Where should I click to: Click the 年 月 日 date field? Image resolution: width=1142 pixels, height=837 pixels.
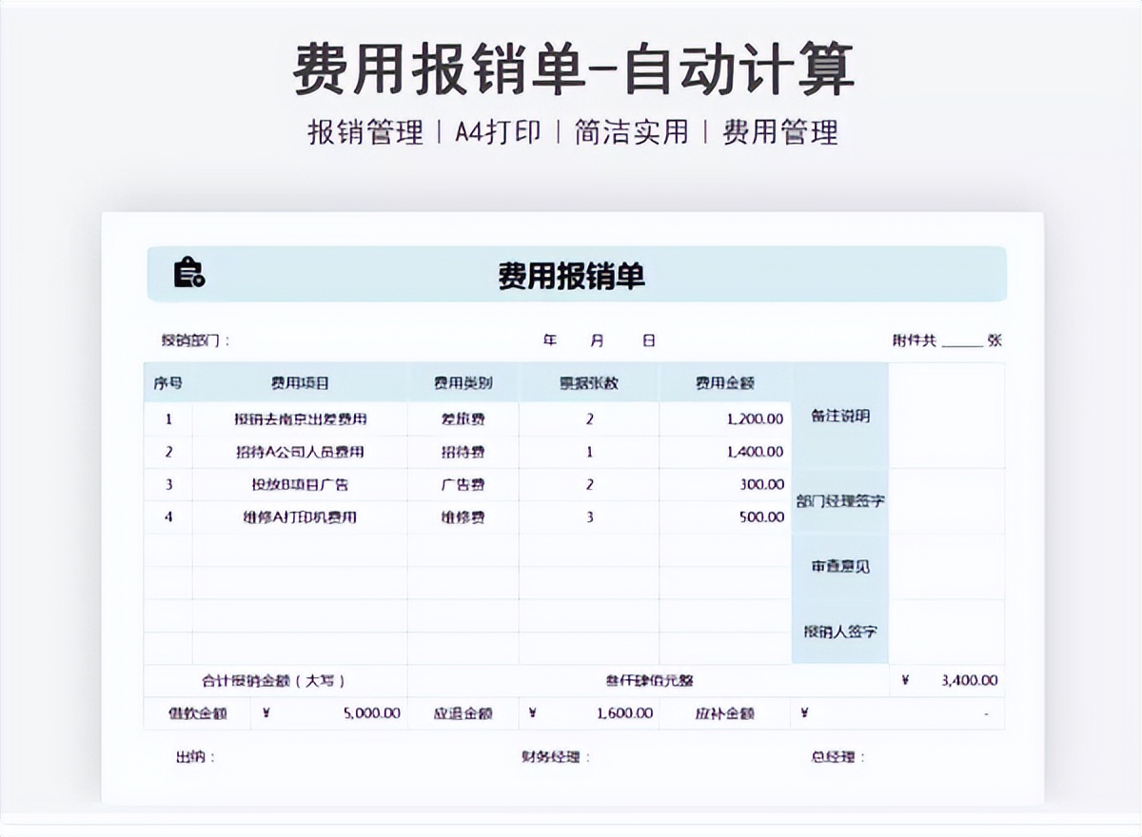[600, 340]
